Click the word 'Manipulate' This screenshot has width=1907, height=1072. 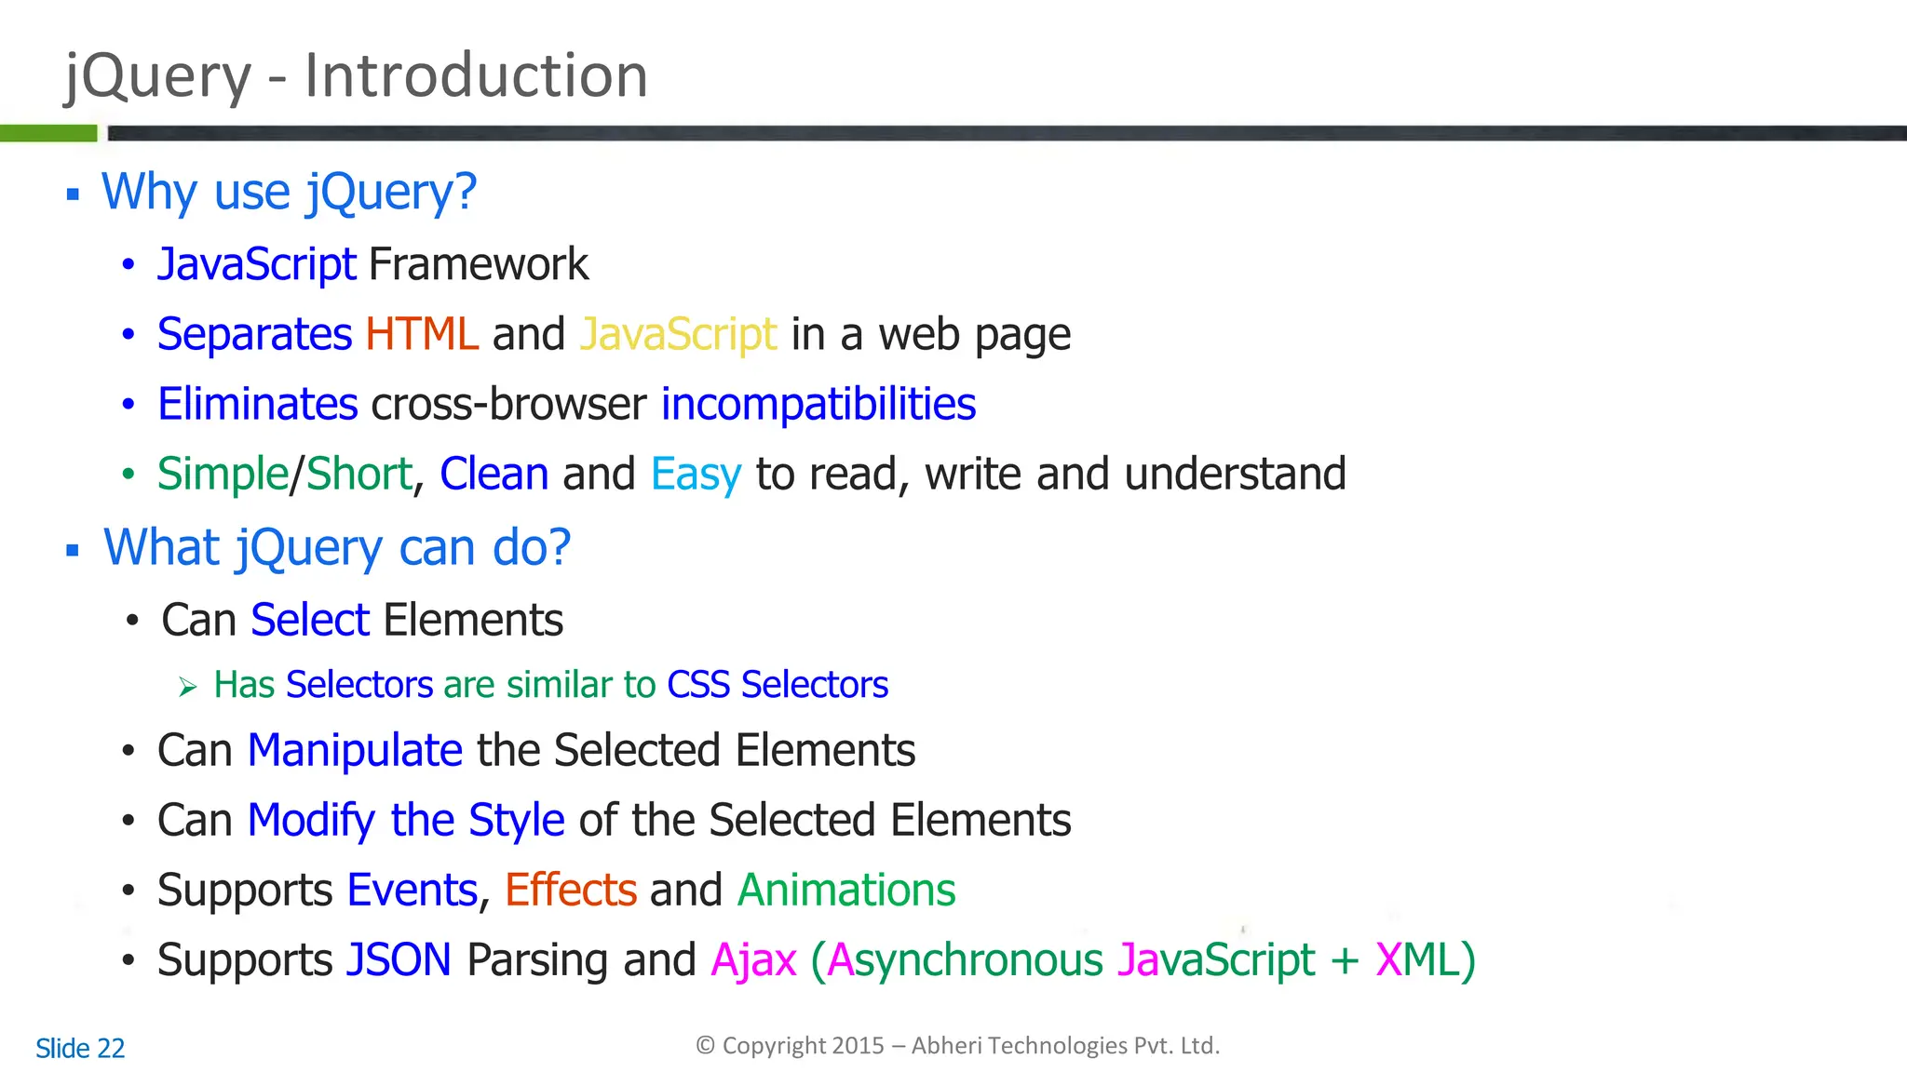(355, 751)
